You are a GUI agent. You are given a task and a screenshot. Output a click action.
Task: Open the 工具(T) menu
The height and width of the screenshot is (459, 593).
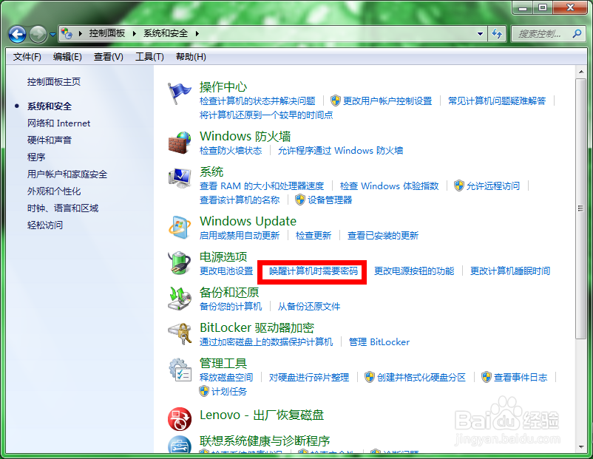(150, 57)
